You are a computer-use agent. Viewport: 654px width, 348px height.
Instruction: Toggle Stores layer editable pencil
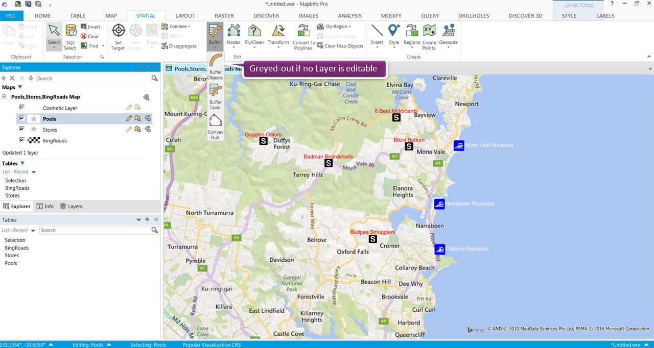129,130
